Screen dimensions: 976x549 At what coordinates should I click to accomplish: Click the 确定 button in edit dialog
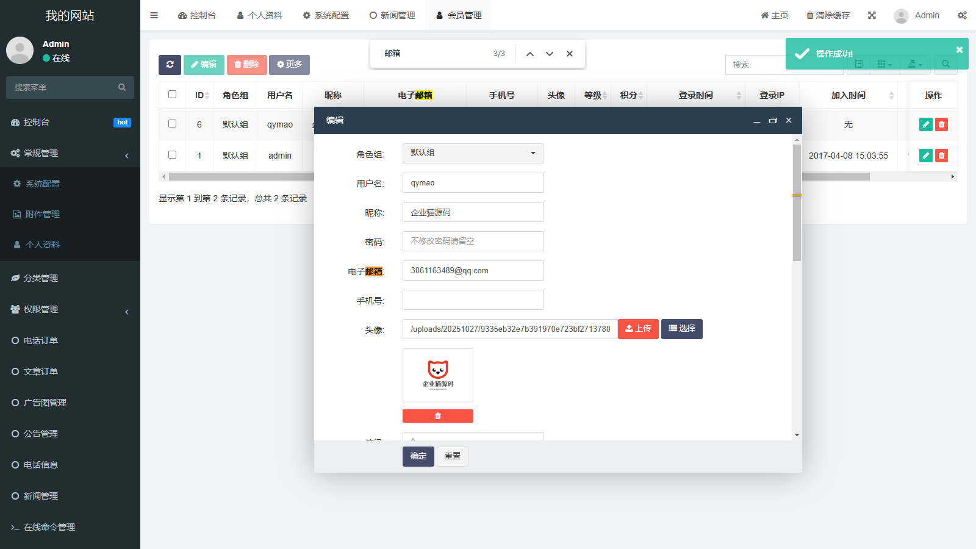(x=418, y=456)
